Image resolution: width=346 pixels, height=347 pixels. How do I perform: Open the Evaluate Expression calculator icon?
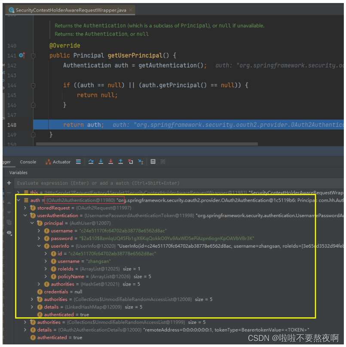point(153,162)
